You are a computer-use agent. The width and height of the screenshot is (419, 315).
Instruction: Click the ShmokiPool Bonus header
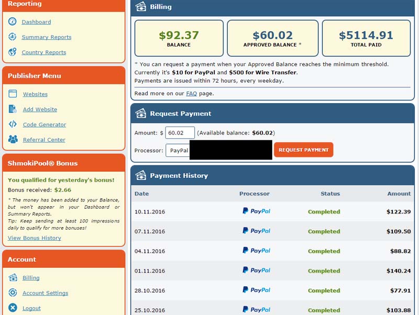click(63, 163)
